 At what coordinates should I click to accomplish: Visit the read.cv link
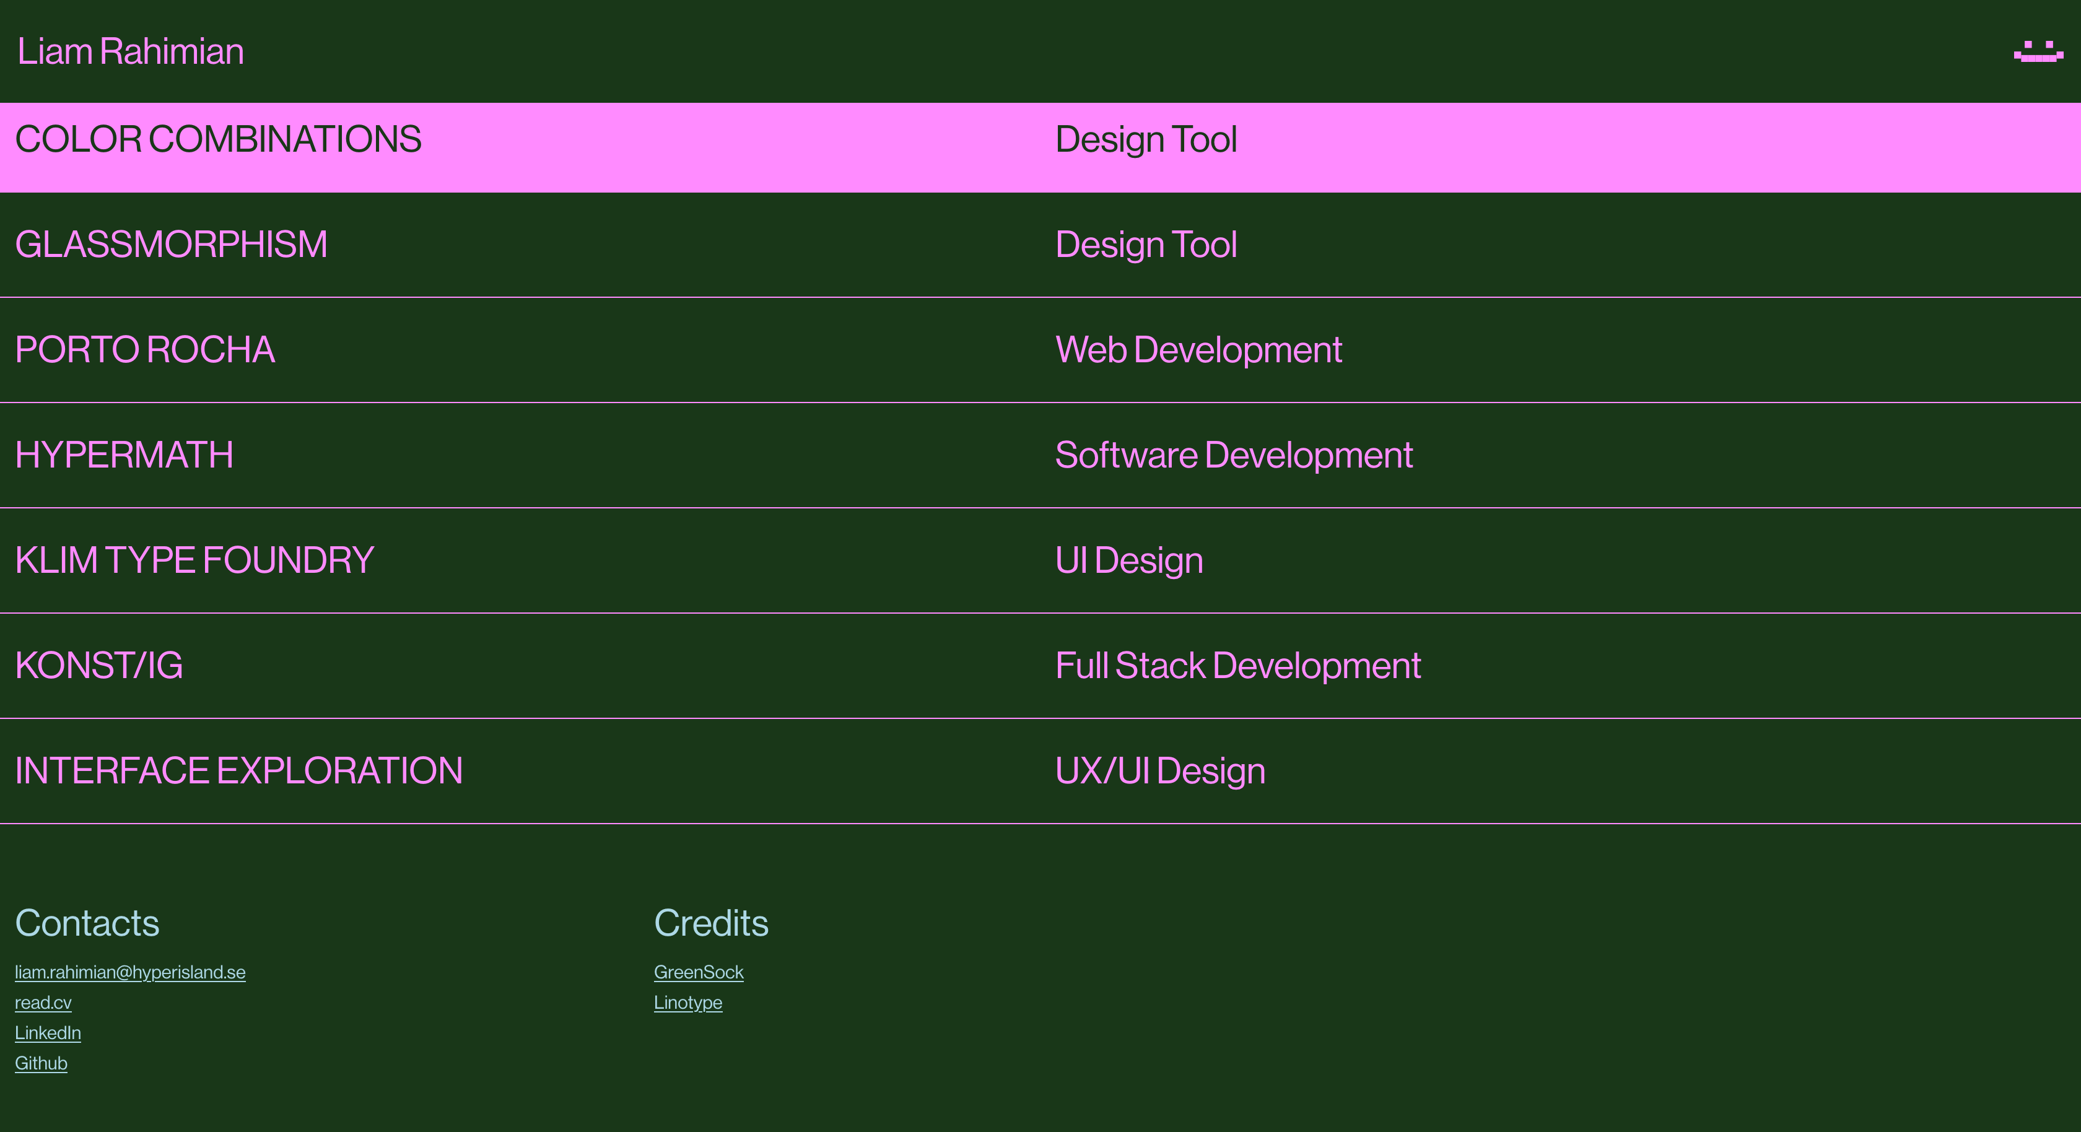pos(43,1003)
